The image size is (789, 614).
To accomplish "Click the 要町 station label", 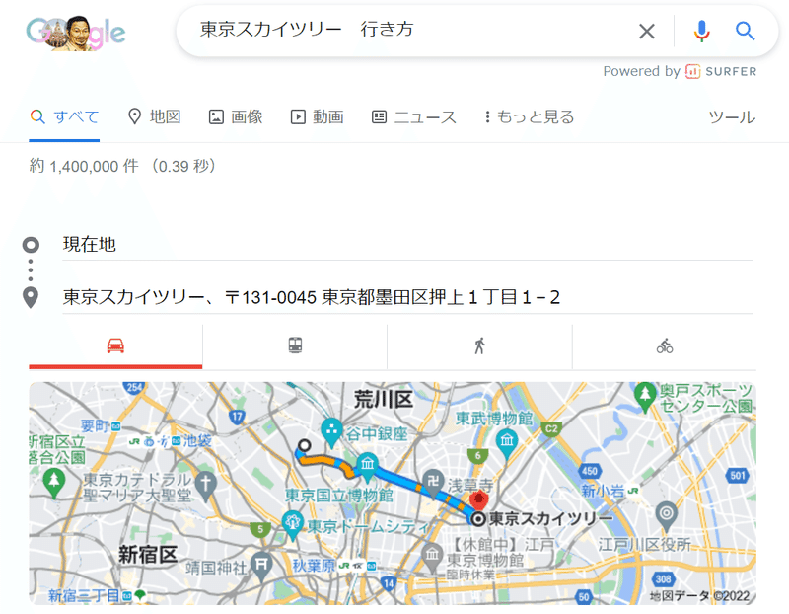I will (95, 425).
